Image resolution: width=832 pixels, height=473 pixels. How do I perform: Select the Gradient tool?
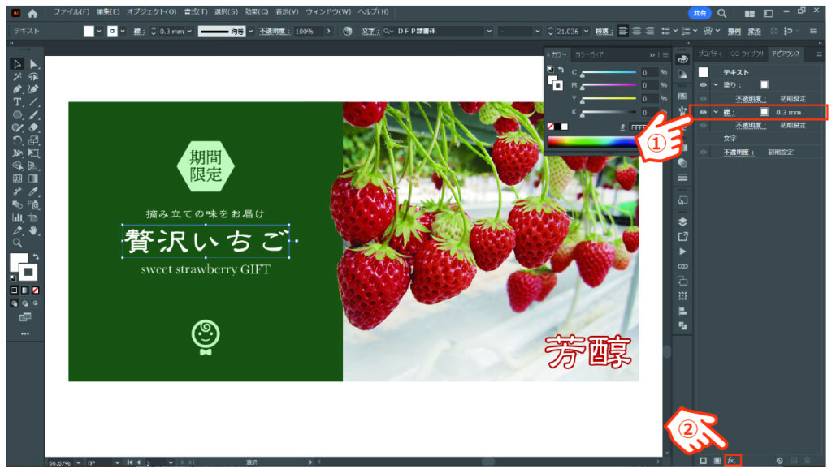point(33,178)
